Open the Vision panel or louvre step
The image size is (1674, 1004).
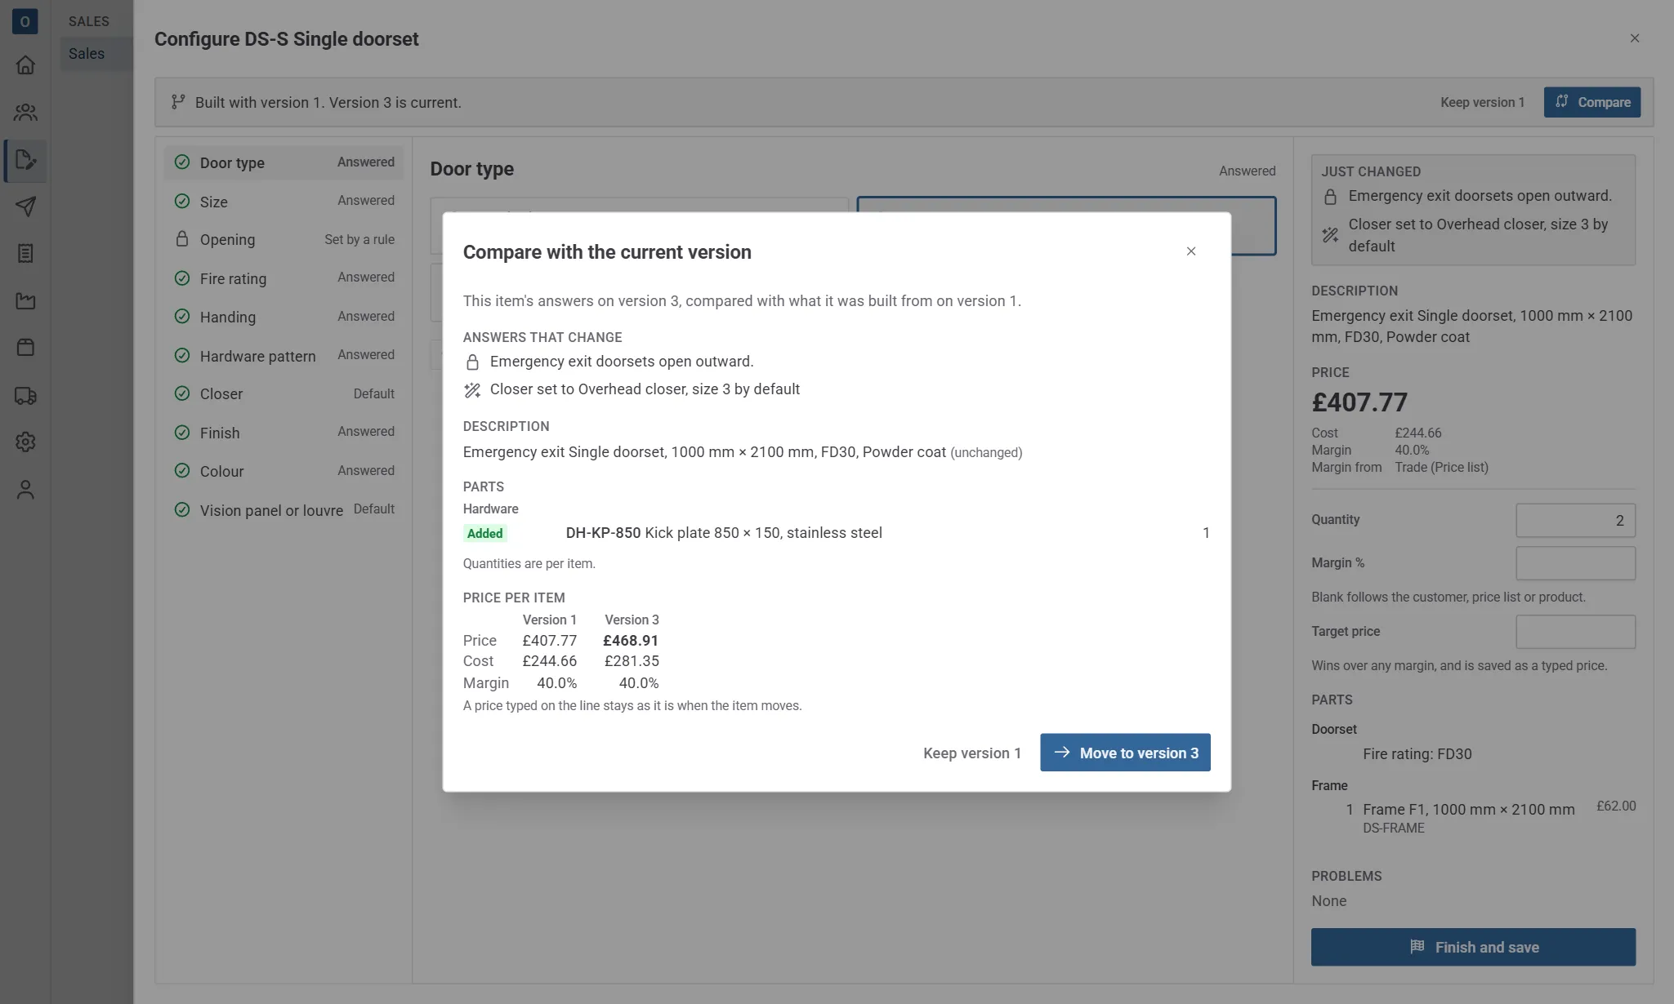284,510
